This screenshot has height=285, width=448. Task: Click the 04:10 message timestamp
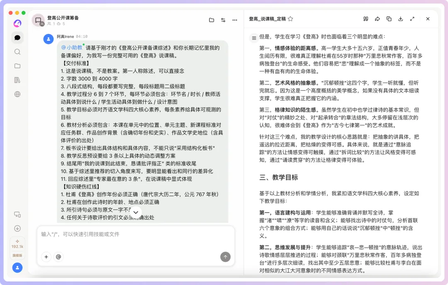tap(82, 36)
